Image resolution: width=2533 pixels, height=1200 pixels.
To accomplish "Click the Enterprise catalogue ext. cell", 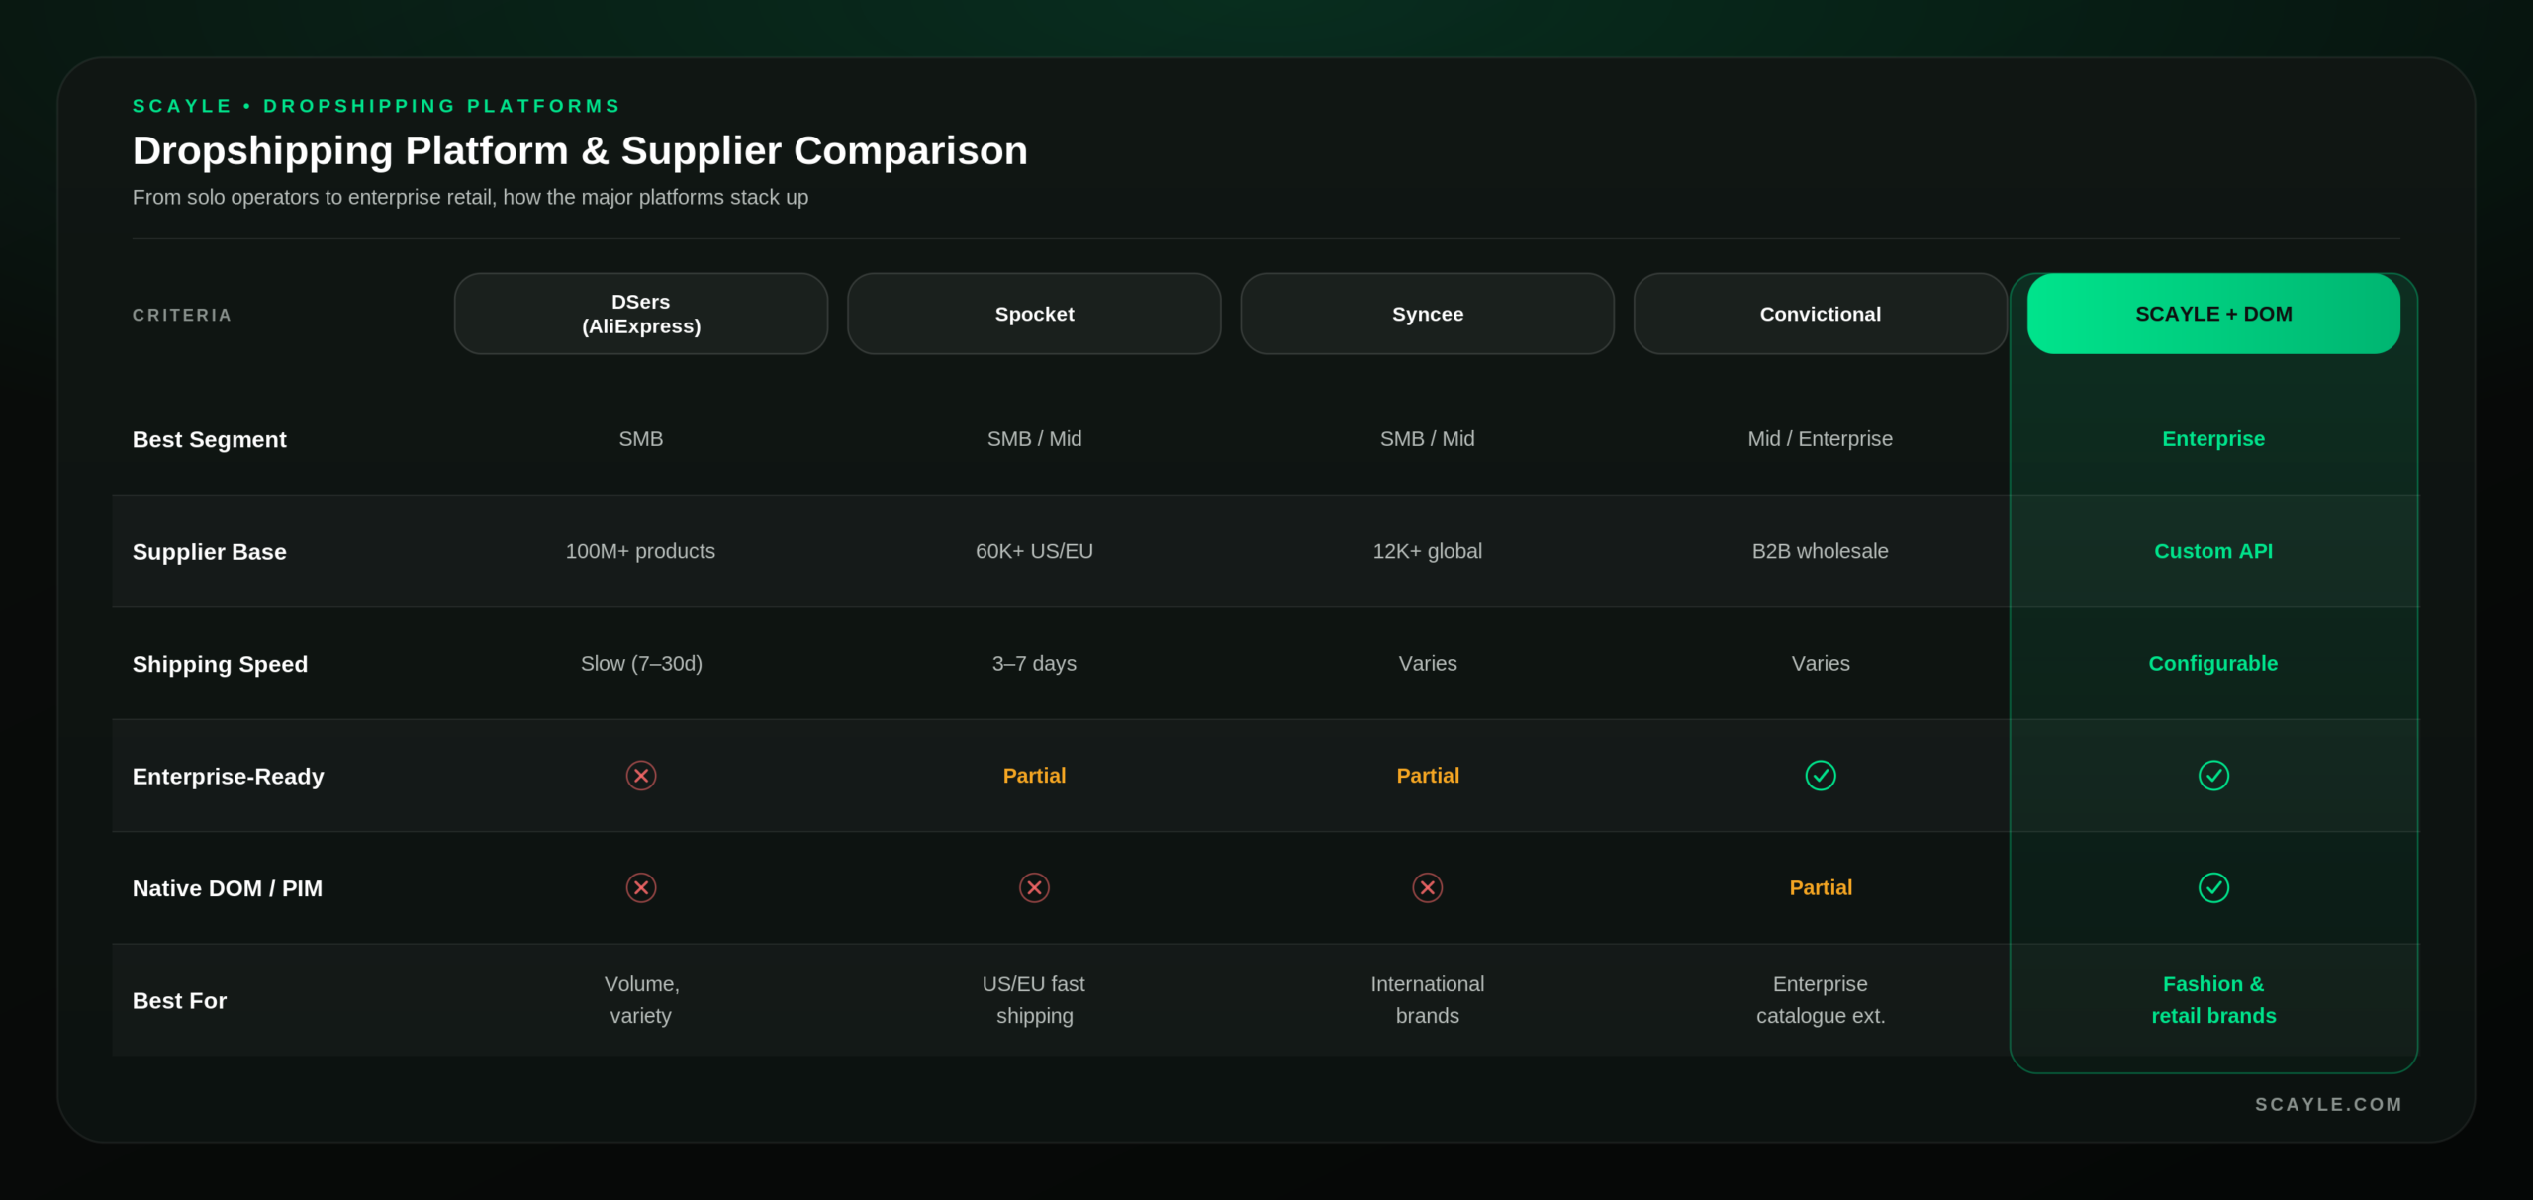I will pyautogui.click(x=1821, y=1000).
